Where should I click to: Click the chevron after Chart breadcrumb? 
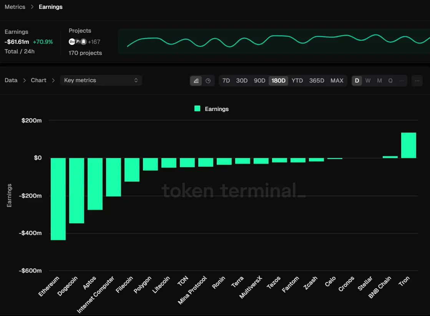coord(53,80)
